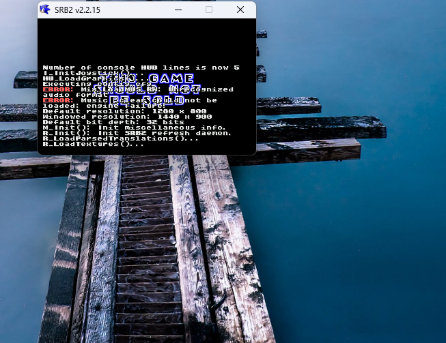The height and width of the screenshot is (343, 446).
Task: Click 'Number of console HUD lines is now 5' line
Action: click(141, 68)
